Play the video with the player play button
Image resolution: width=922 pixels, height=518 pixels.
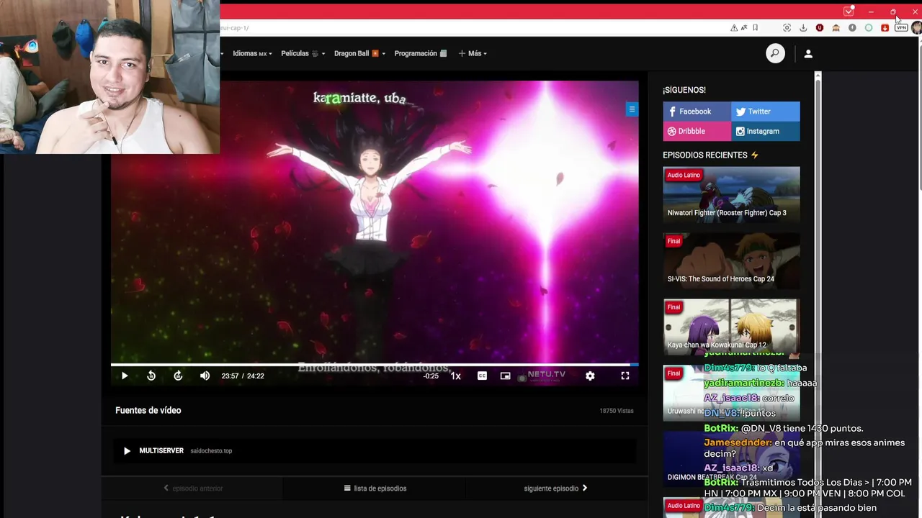tap(125, 376)
